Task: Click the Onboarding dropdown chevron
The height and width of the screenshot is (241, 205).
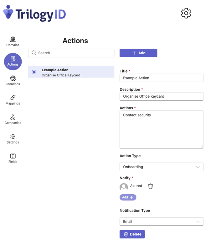Action: (x=198, y=167)
